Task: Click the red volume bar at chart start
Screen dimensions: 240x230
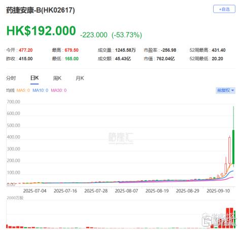Action: point(7,226)
